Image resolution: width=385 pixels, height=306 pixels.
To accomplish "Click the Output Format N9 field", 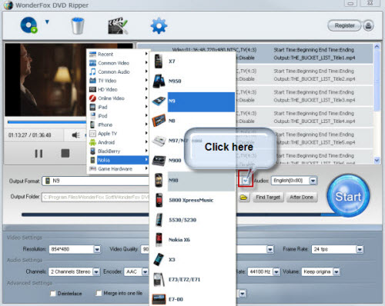I will (95, 181).
